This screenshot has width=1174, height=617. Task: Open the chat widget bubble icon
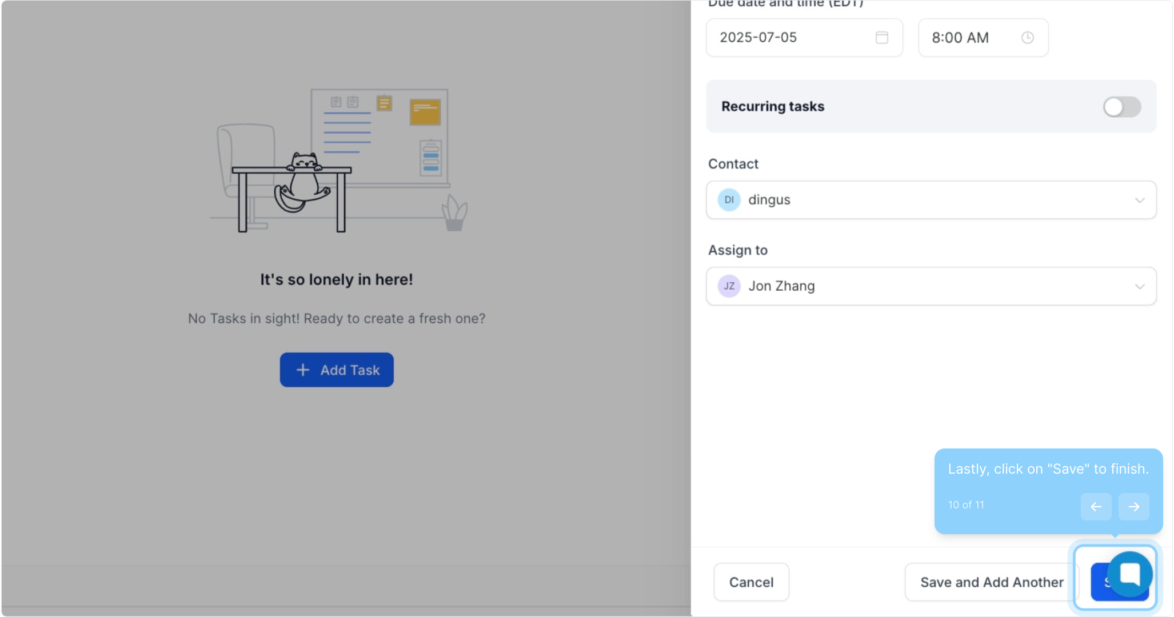1129,574
